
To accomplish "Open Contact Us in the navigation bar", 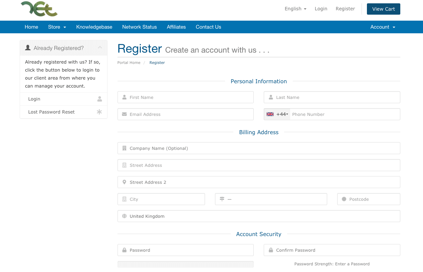I will coord(208,27).
